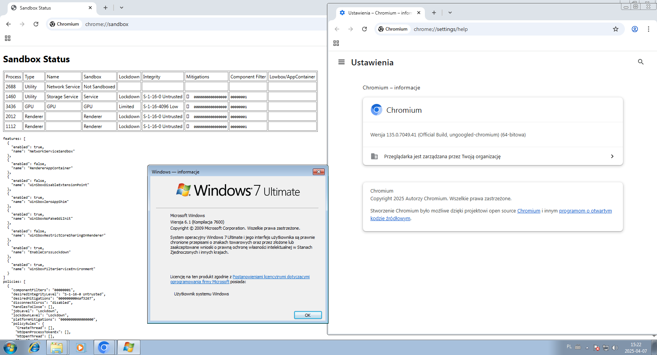The width and height of the screenshot is (657, 355).
Task: Open Windows Media Player from the taskbar
Action: point(80,348)
